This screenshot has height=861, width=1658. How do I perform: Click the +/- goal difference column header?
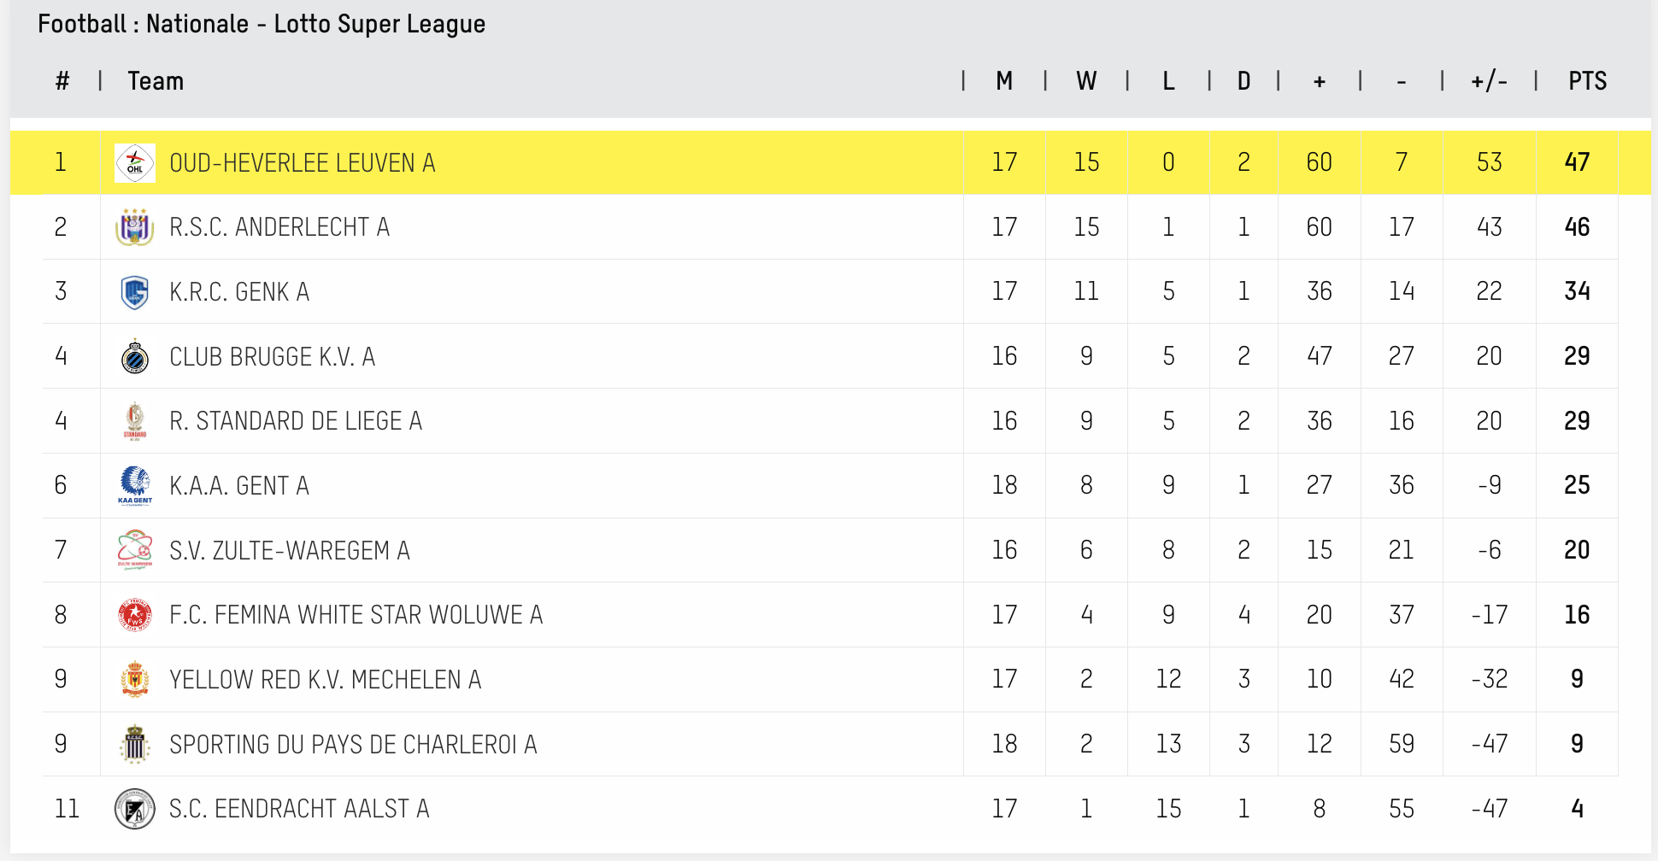point(1489,81)
